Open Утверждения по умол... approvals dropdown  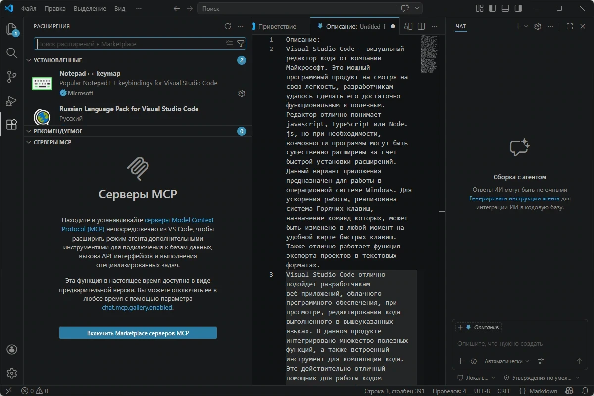pos(542,378)
